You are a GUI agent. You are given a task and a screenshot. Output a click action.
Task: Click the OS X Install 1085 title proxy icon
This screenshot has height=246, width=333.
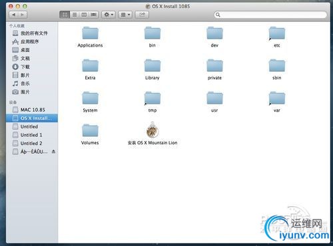point(148,7)
